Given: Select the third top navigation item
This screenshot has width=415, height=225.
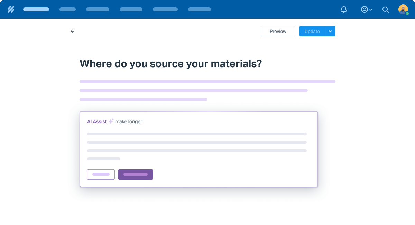Looking at the screenshot, I should [98, 9].
